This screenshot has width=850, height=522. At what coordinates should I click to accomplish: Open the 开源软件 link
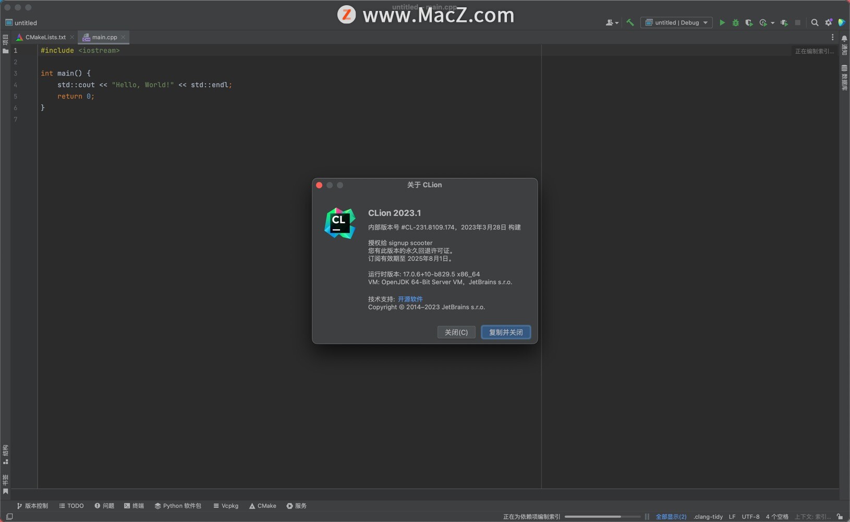(x=410, y=299)
